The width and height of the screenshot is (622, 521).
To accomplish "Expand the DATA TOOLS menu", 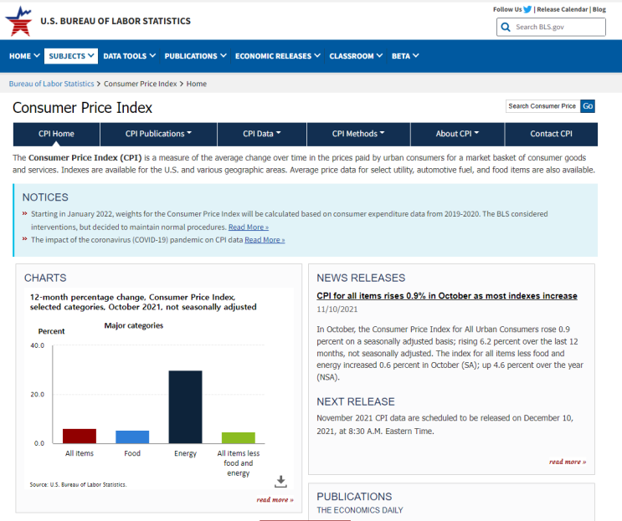I will click(129, 56).
